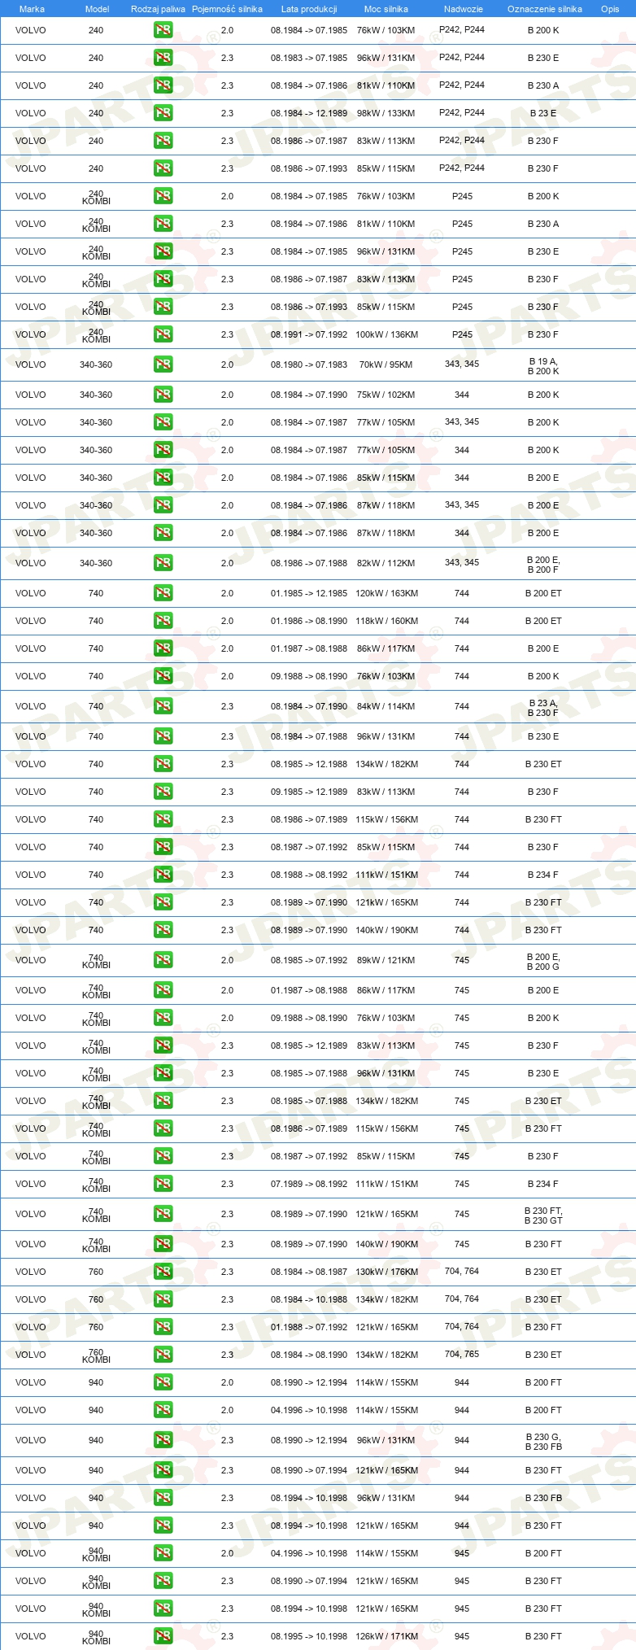Screen dimensions: 636x1650
Task: Click the engine code B 230 G, B 230 FB
Action: 543,1442
